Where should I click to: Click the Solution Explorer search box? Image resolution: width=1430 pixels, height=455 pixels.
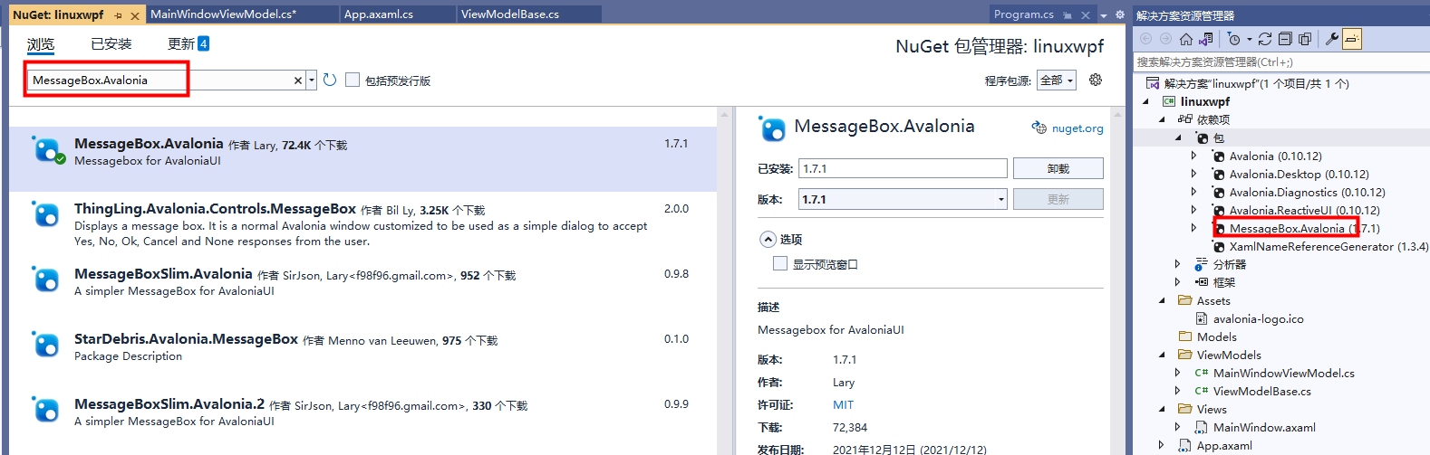[x=1280, y=62]
